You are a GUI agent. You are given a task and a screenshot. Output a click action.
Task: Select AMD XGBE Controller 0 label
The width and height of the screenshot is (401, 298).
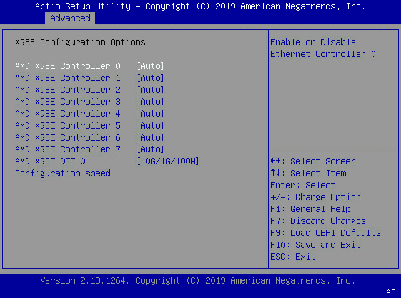(x=68, y=66)
